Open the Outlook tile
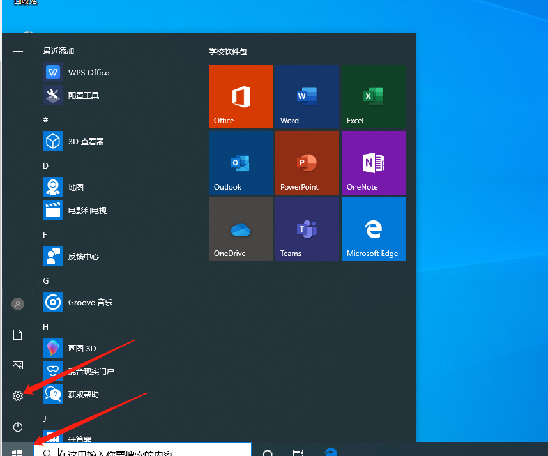 click(x=240, y=163)
